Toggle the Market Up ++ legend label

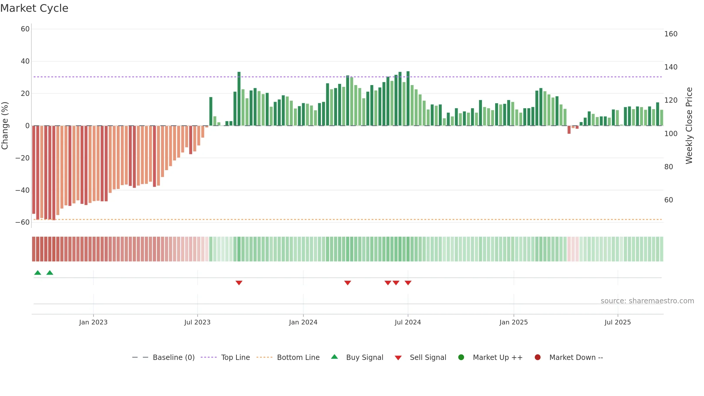498,357
